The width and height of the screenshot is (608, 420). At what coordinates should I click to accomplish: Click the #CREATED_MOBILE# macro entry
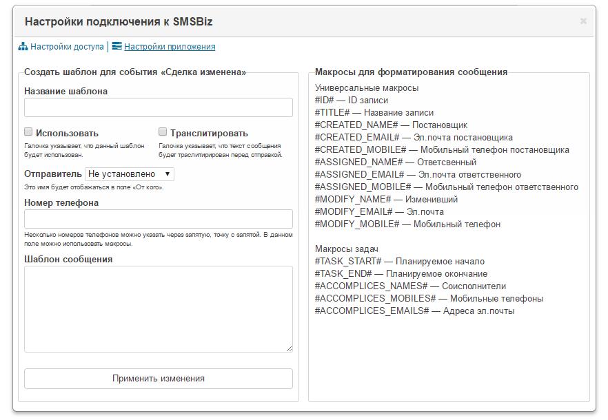tap(442, 149)
